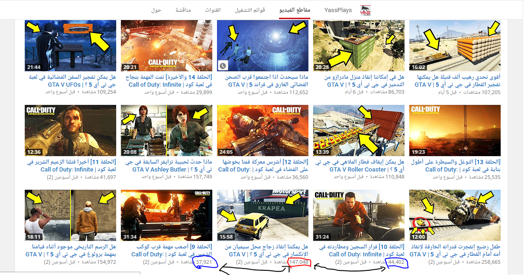Click the Watch Later clock icon on UFO pool thumbnail
Screen dimensions: 524x275
tap(223, 66)
